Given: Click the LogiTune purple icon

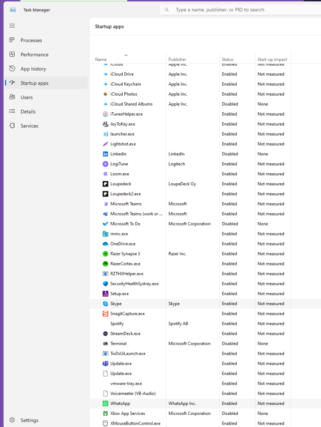Looking at the screenshot, I should click(105, 164).
